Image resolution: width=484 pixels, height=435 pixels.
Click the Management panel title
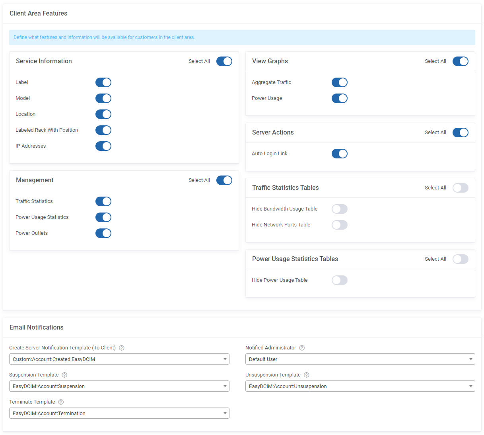[x=35, y=180]
